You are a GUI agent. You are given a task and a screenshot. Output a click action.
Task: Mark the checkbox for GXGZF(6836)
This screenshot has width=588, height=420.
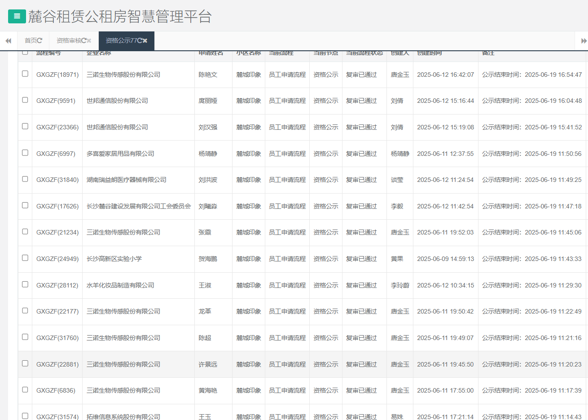(25, 390)
